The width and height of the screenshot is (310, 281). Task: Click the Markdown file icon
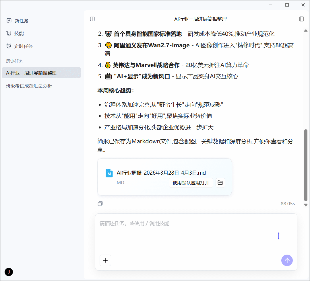point(109,173)
